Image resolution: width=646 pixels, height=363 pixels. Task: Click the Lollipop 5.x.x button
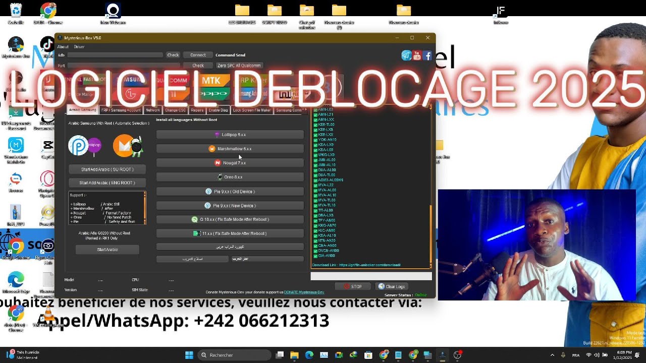coord(230,135)
